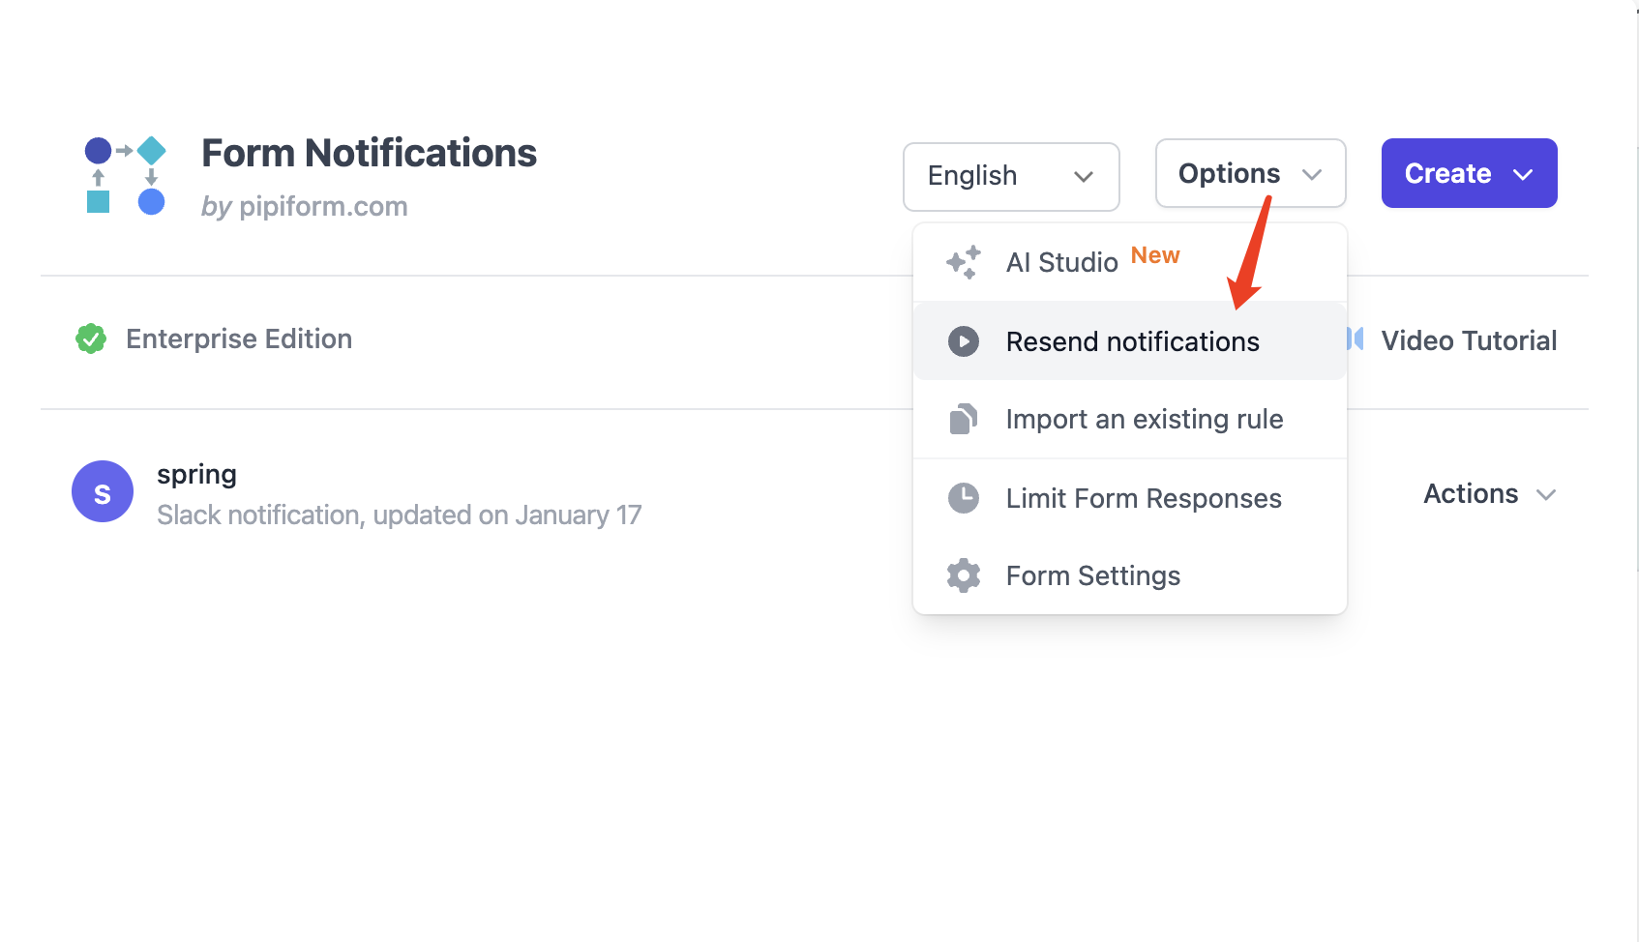This screenshot has width=1639, height=942.
Task: Open Form Settings from the menu
Action: [1092, 575]
